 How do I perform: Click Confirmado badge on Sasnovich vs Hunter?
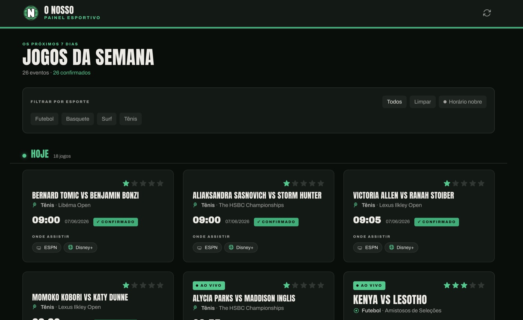point(276,222)
